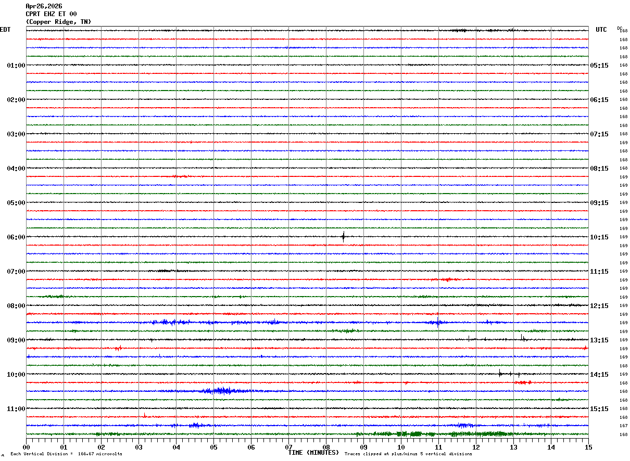The image size is (630, 461).
Task: Click minute tick label 07 on bottom axis
Action: pos(288,447)
